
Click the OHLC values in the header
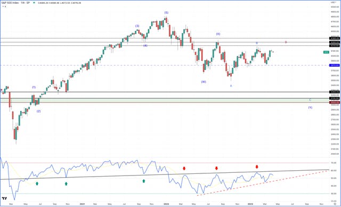pos(59,3)
